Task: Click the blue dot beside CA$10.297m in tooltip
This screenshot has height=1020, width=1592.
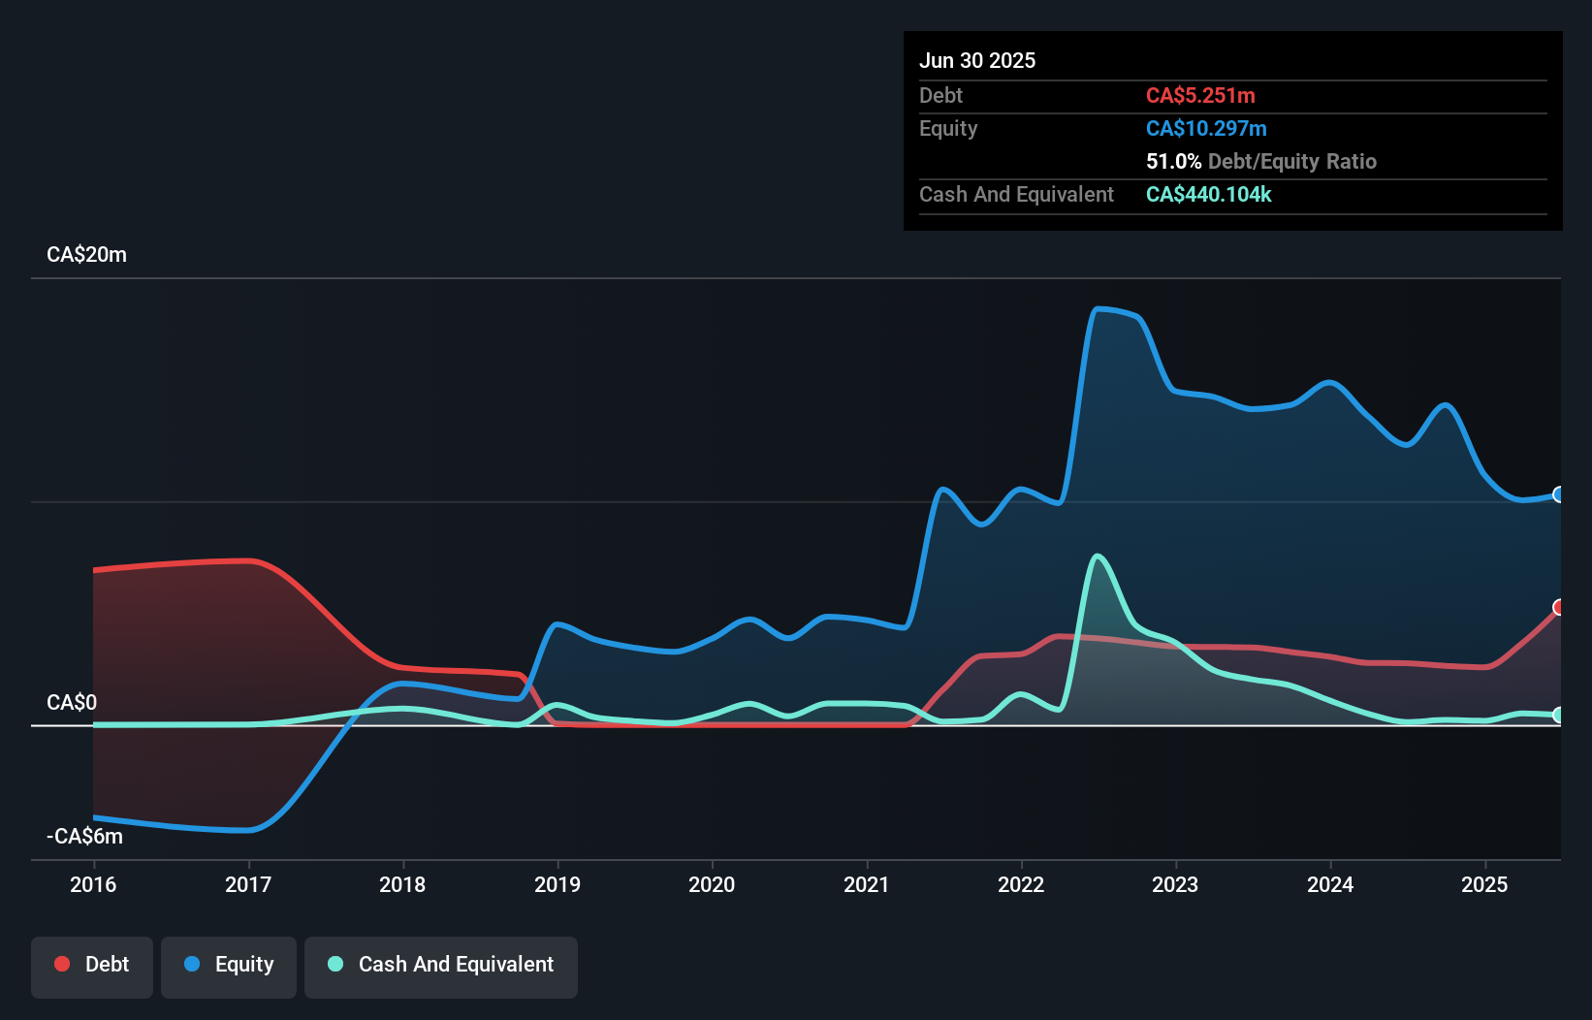Action: click(1206, 128)
